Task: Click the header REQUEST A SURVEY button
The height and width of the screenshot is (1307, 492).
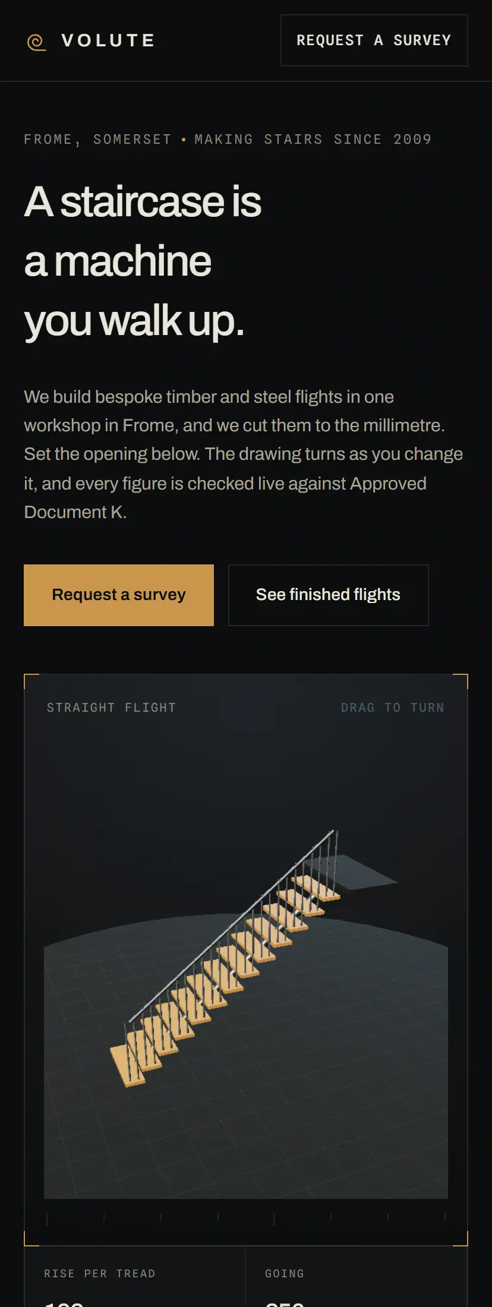Action: (x=374, y=40)
